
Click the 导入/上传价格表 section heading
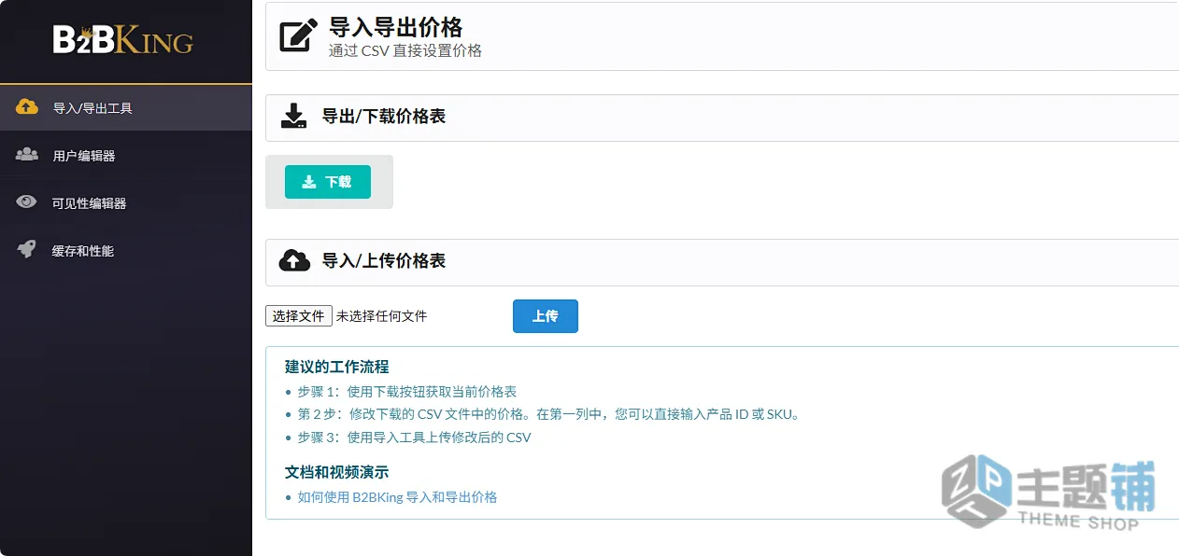tap(384, 261)
